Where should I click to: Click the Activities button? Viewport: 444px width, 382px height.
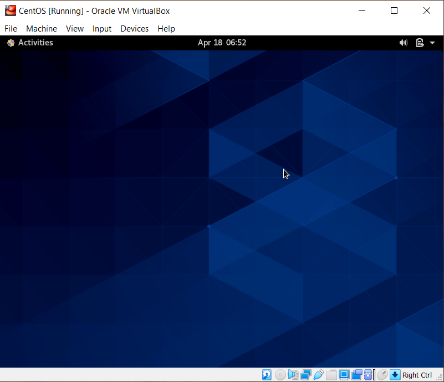(x=29, y=43)
